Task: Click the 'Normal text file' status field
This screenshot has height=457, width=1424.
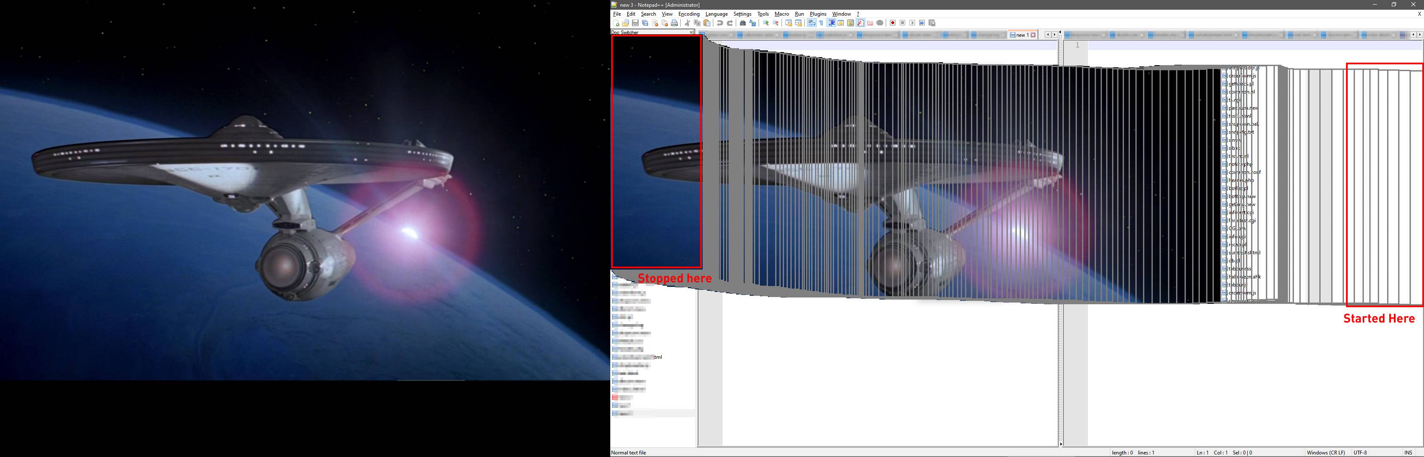Action: [x=629, y=453]
